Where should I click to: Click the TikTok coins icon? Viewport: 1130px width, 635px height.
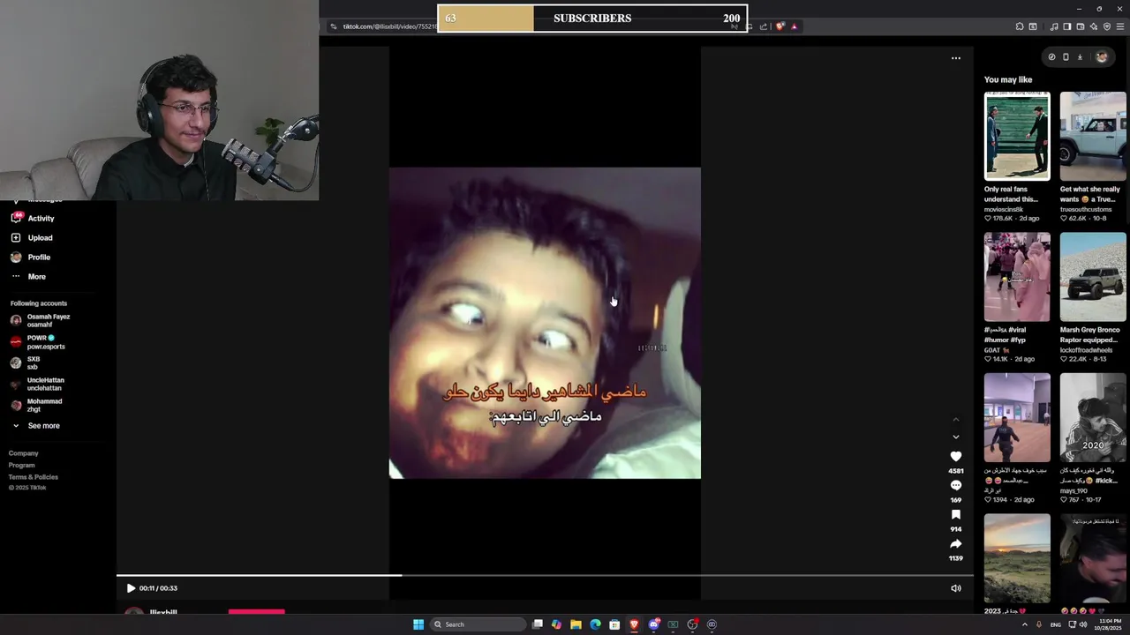1051,57
